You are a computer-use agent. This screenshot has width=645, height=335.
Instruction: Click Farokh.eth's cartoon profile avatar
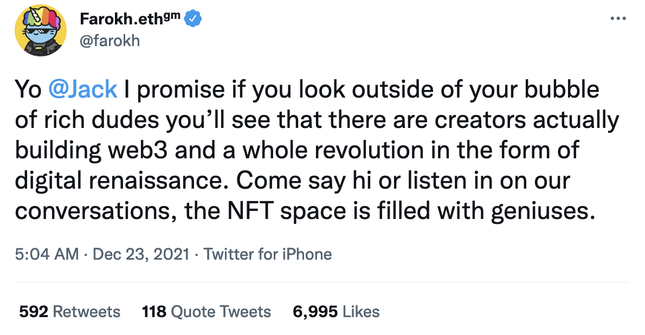click(x=41, y=31)
